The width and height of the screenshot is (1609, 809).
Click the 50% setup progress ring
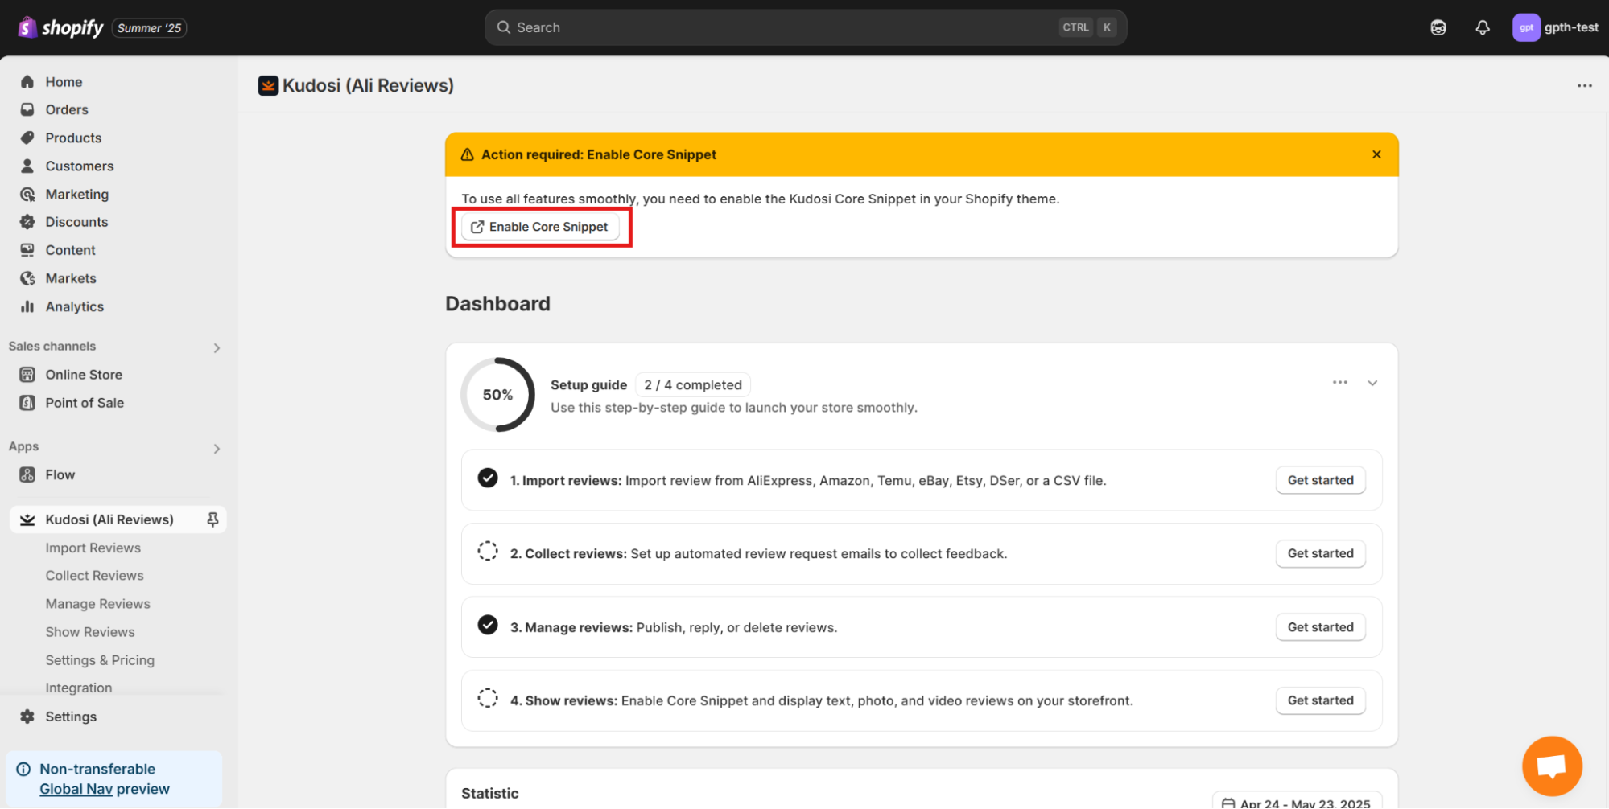[497, 394]
